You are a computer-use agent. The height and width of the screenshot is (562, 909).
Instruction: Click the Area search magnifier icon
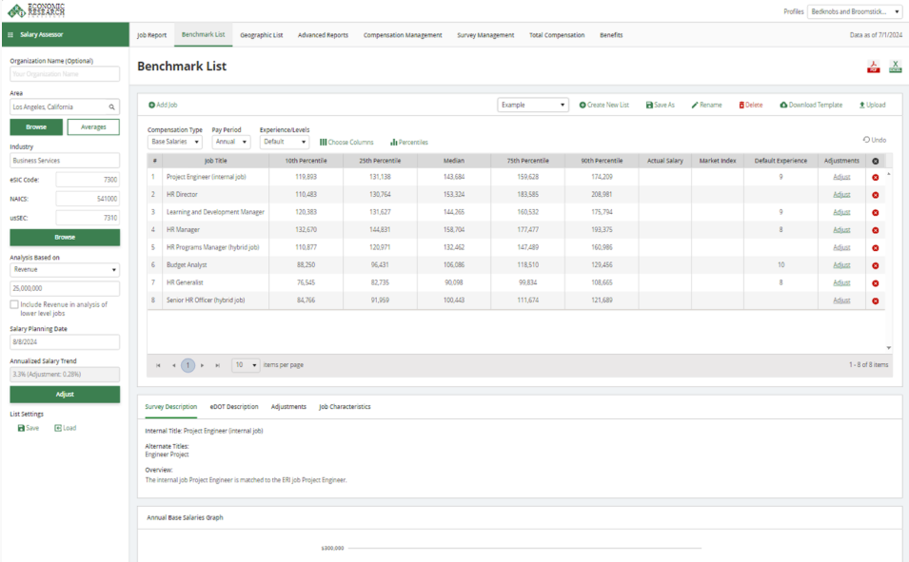pyautogui.click(x=112, y=107)
